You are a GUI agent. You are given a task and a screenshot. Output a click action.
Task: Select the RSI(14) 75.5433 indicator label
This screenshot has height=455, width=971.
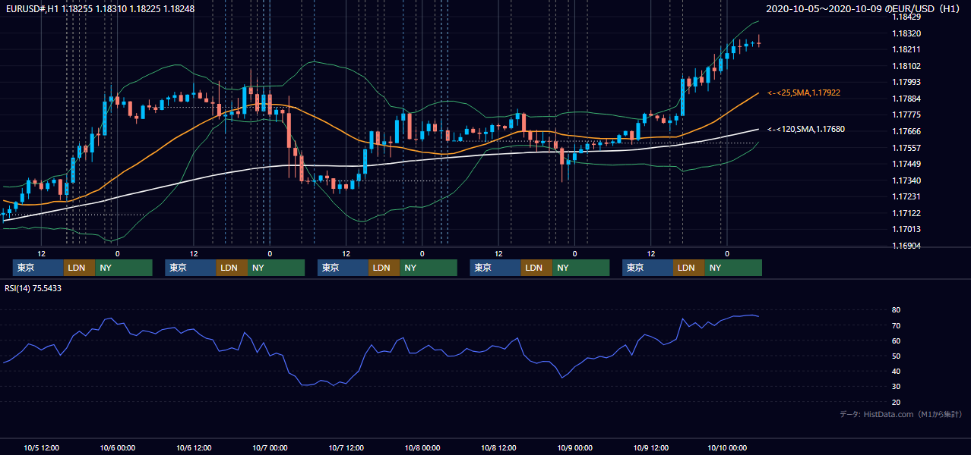33,288
